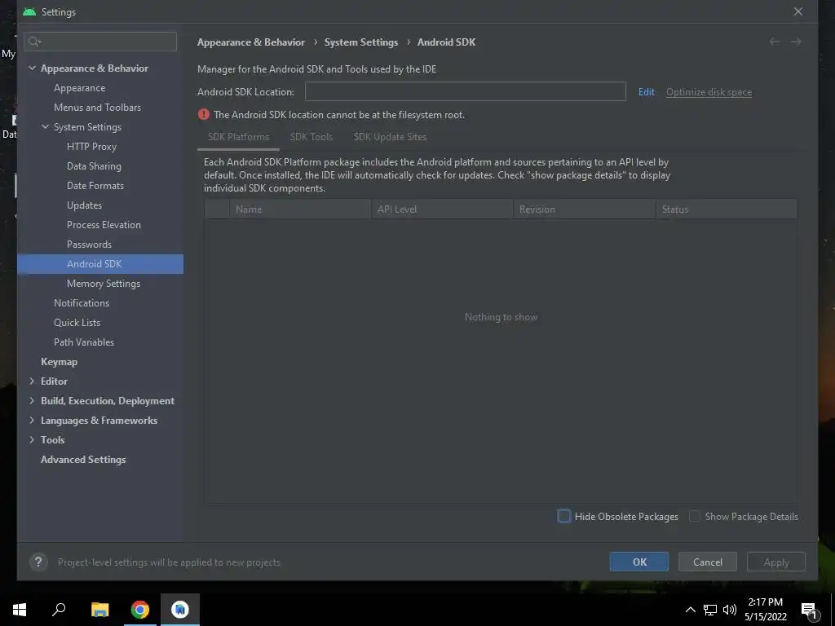Click the red error icon near SDK location
The width and height of the screenshot is (835, 626).
[203, 114]
